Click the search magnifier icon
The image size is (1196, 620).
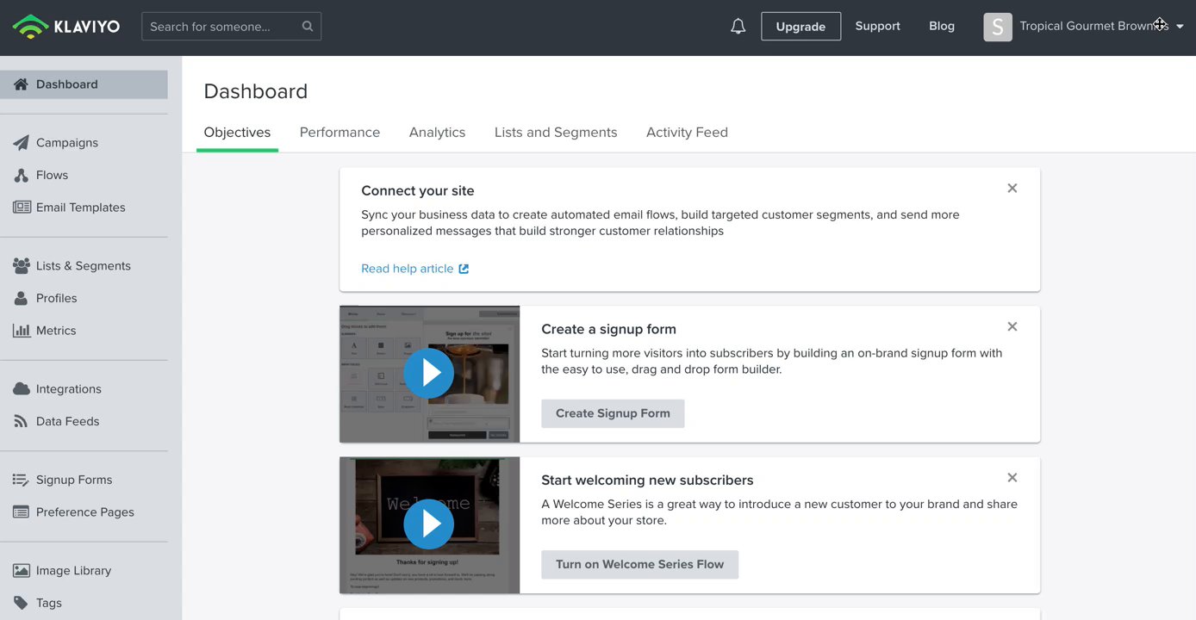308,27
